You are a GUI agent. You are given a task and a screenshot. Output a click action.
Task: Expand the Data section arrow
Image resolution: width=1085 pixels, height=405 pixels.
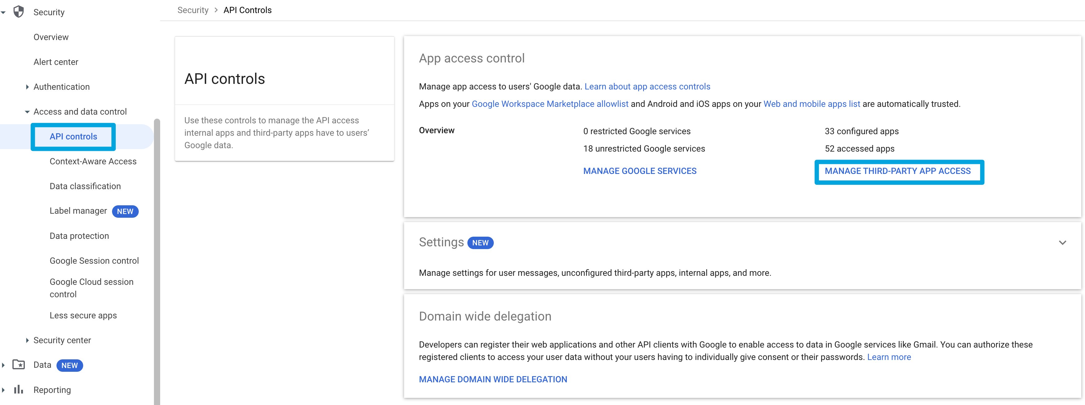[x=3, y=365]
